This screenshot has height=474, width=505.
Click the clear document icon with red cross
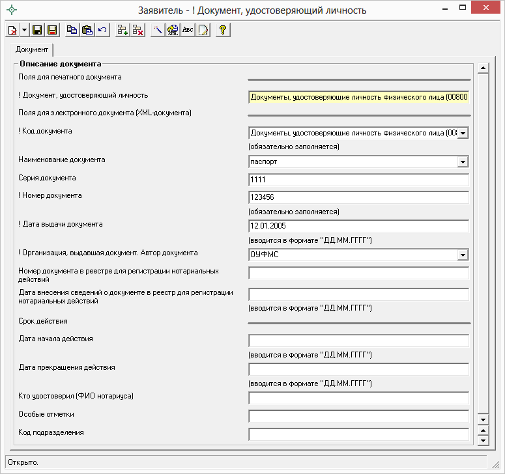tap(13, 30)
